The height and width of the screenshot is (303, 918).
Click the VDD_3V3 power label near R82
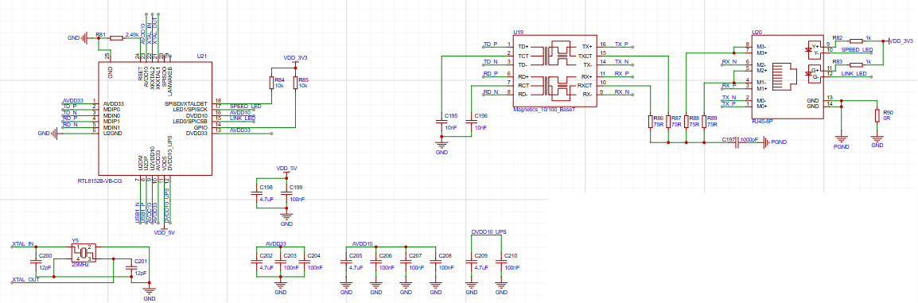coord(901,41)
